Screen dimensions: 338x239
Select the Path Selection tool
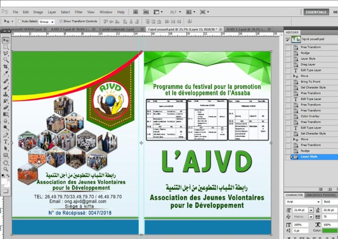point(6,148)
